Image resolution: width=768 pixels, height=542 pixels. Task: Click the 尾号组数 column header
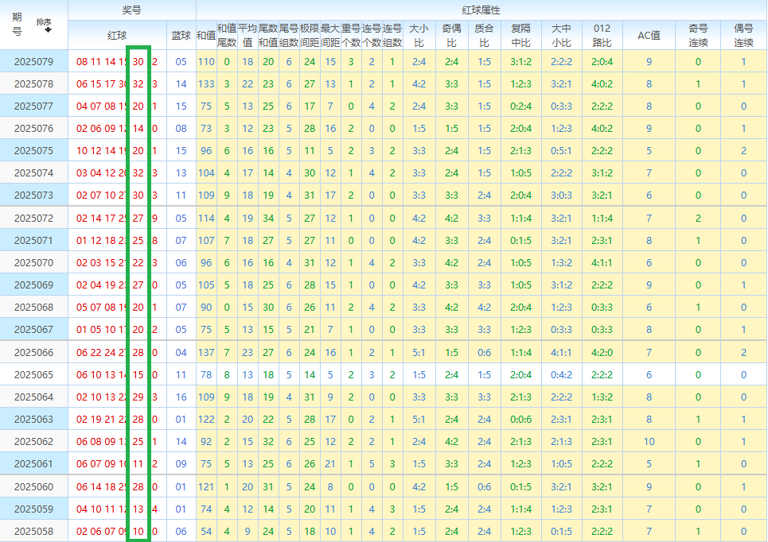(x=289, y=35)
